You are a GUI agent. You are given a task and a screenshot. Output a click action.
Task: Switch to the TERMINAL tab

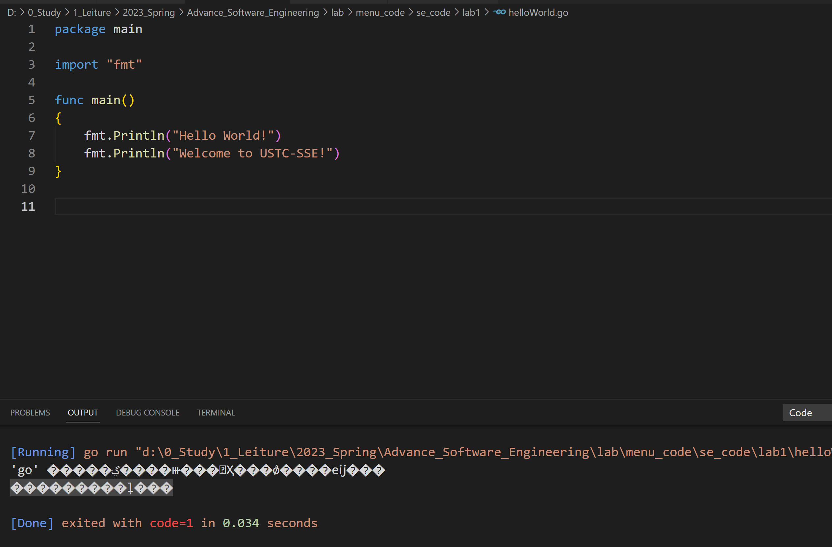(216, 413)
